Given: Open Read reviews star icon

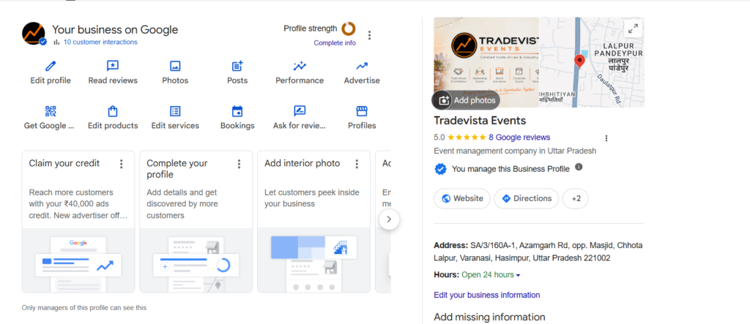Looking at the screenshot, I should pos(113,66).
